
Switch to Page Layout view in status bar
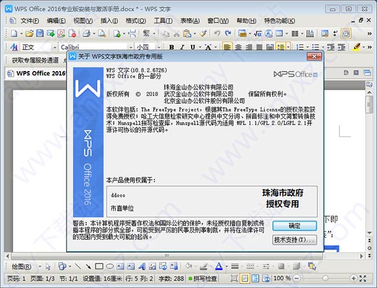tap(244, 279)
